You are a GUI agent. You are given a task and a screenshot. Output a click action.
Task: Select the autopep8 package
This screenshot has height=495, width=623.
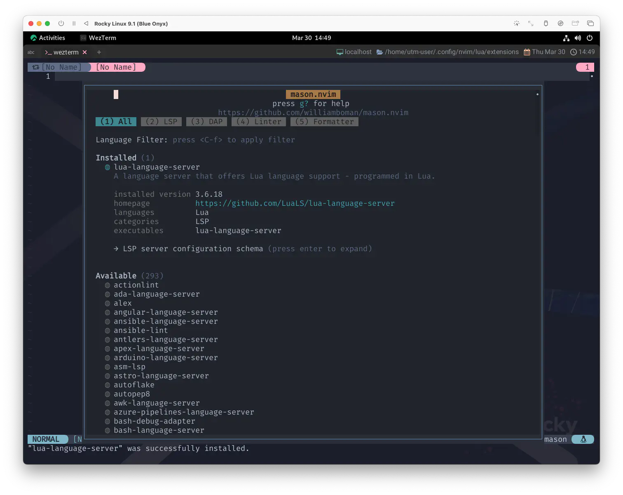[x=132, y=394]
